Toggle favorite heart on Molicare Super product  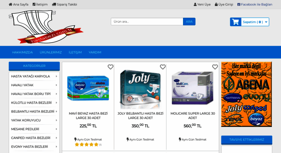pyautogui.click(x=215, y=67)
